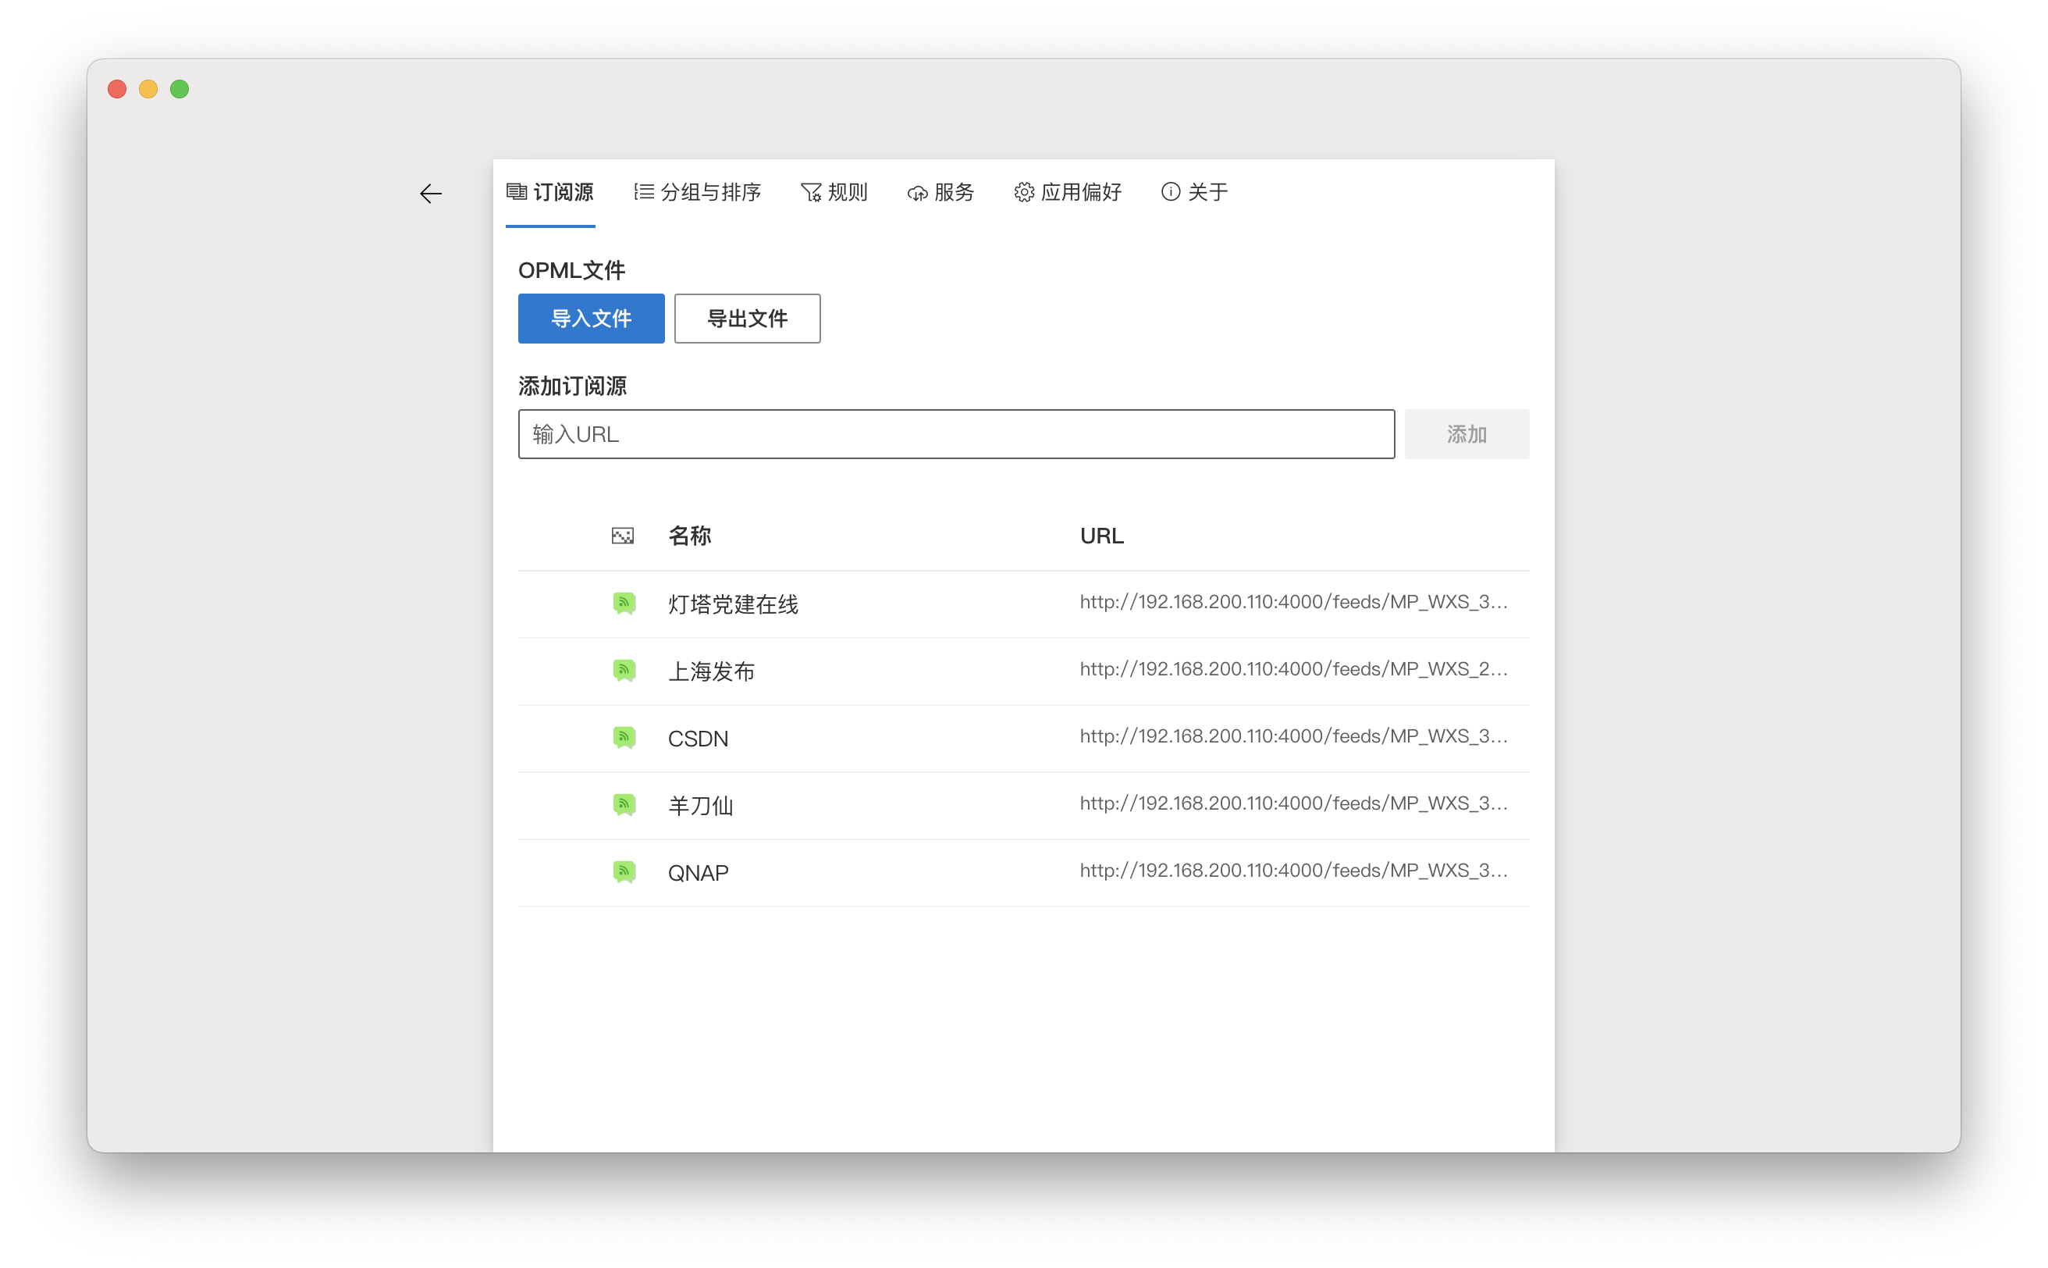Select the 羊刀仙 feed name

pos(700,805)
